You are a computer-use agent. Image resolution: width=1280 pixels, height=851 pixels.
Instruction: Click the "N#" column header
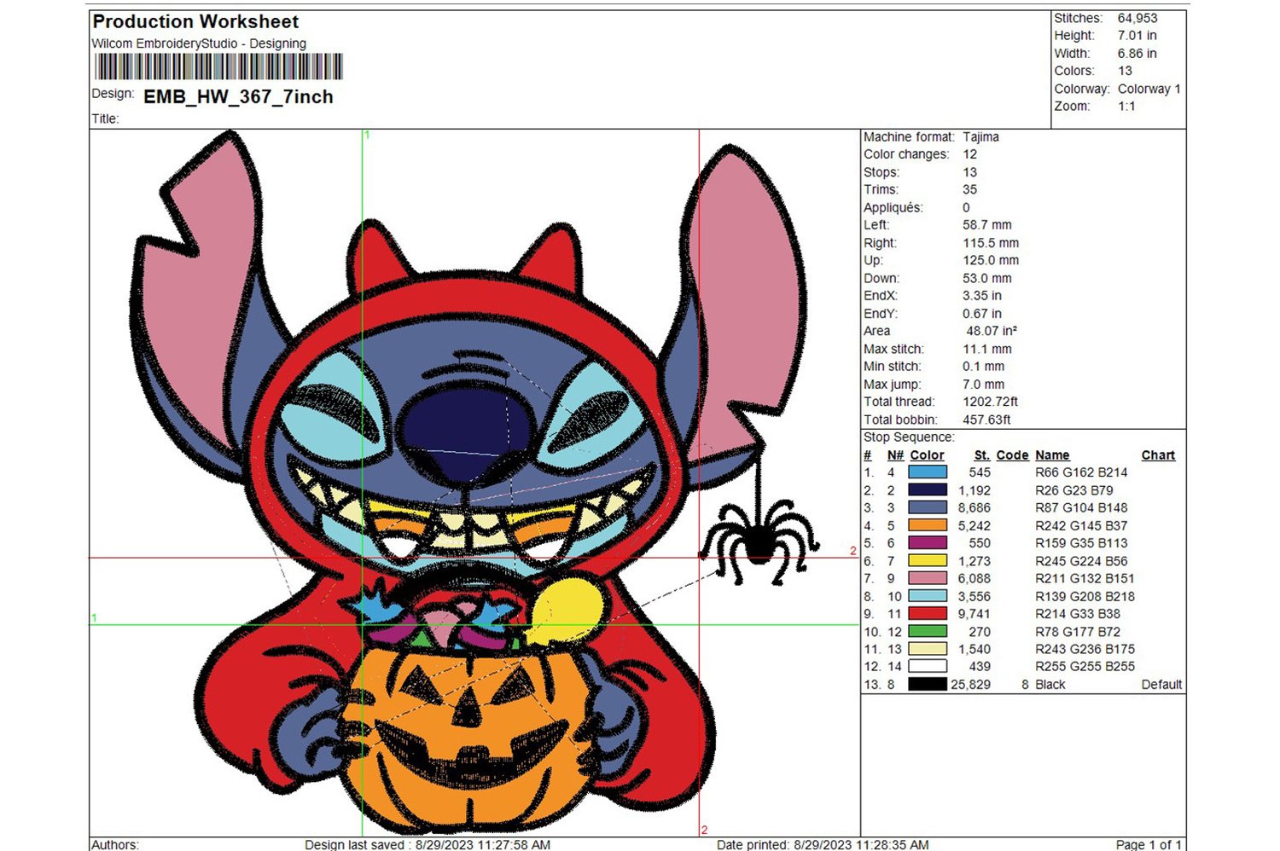coord(895,455)
